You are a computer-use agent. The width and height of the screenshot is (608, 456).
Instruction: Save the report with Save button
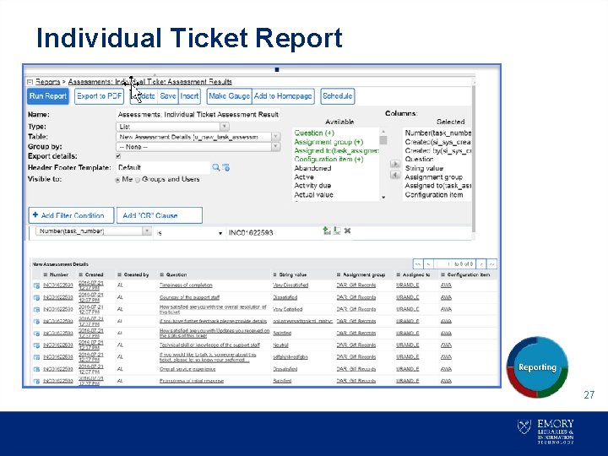click(168, 96)
